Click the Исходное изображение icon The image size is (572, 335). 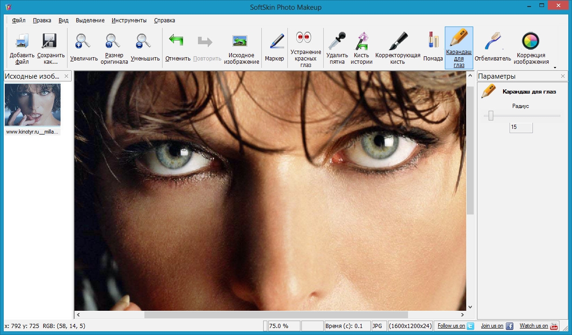click(240, 41)
